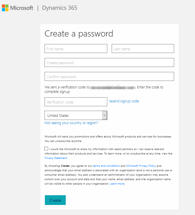The width and height of the screenshot is (195, 215).
Task: Open the Microsoft Privacy Policy link
Action: coord(141,166)
